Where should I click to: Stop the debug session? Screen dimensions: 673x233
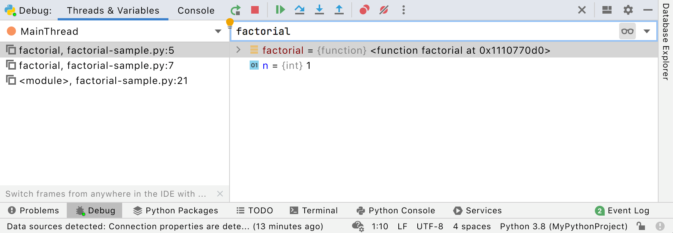(255, 10)
